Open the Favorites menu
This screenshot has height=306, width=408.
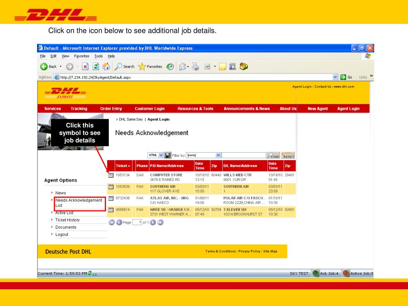tap(82, 56)
